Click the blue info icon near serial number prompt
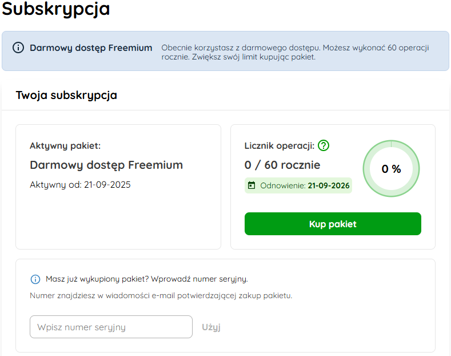This screenshot has height=356, width=451. (x=35, y=279)
